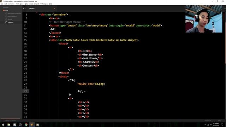Screen dimensions: 226x127
Task: Click 'First Name' header text on line 19
Action: [89, 55]
